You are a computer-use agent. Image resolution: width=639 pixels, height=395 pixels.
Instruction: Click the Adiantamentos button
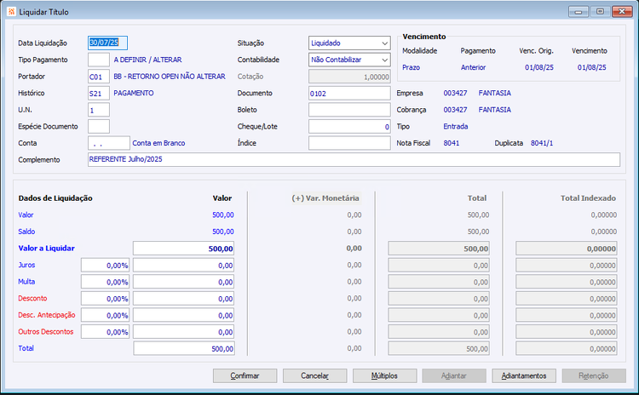click(524, 376)
